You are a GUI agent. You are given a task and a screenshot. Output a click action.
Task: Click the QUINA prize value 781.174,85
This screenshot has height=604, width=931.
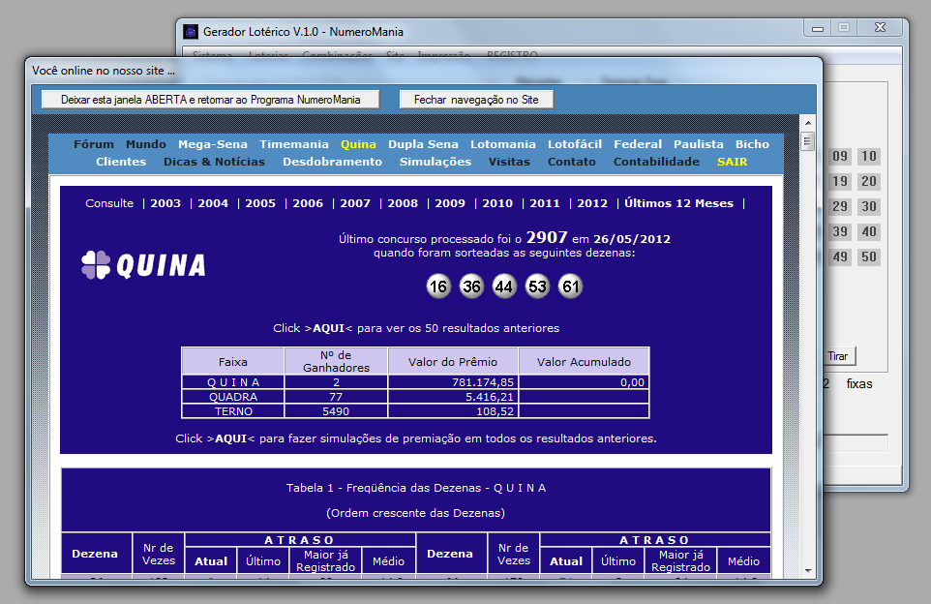click(483, 382)
